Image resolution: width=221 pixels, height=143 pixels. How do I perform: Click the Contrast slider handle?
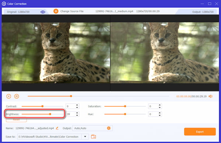42,106
